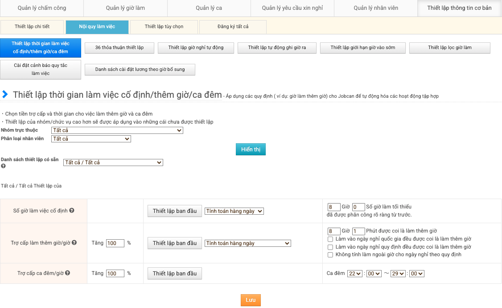Screen dimensions: 502x308
Task: Click help icon beside Trợ cấp ca đêm/giờ
Action: tap(68, 273)
